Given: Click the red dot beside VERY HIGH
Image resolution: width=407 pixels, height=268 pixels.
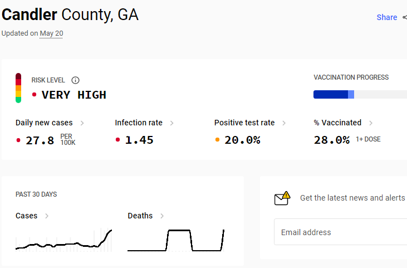Looking at the screenshot, I should point(34,95).
